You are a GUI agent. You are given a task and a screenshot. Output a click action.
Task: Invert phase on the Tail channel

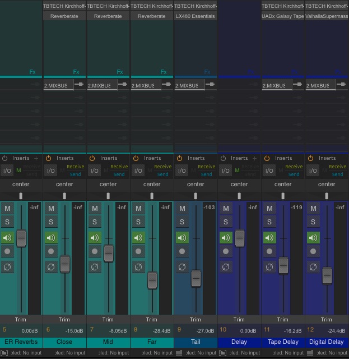click(x=182, y=267)
